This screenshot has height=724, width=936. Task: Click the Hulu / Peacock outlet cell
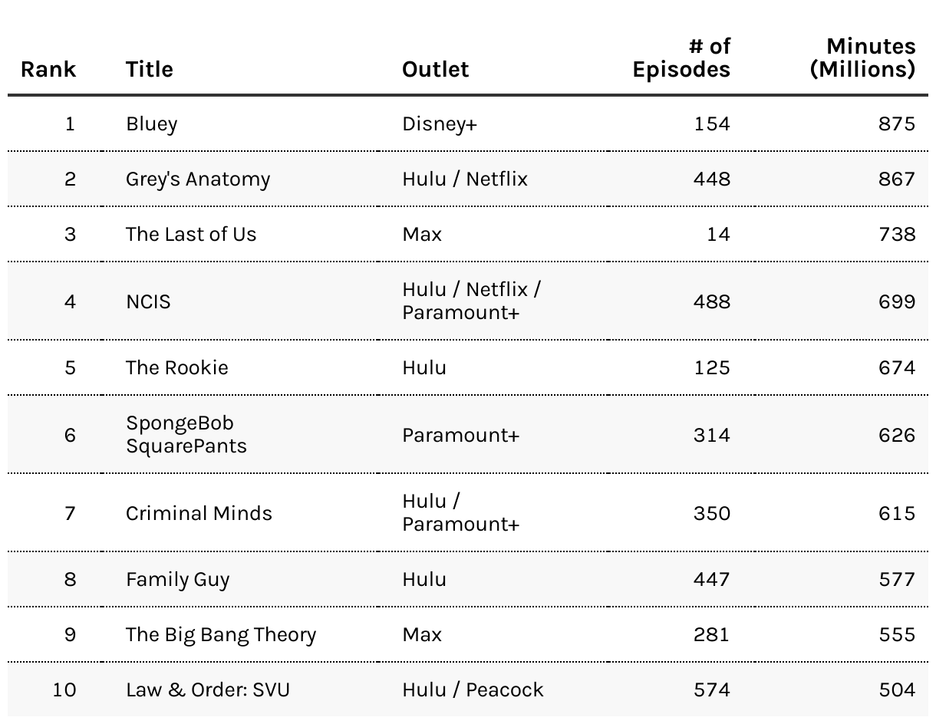click(473, 690)
